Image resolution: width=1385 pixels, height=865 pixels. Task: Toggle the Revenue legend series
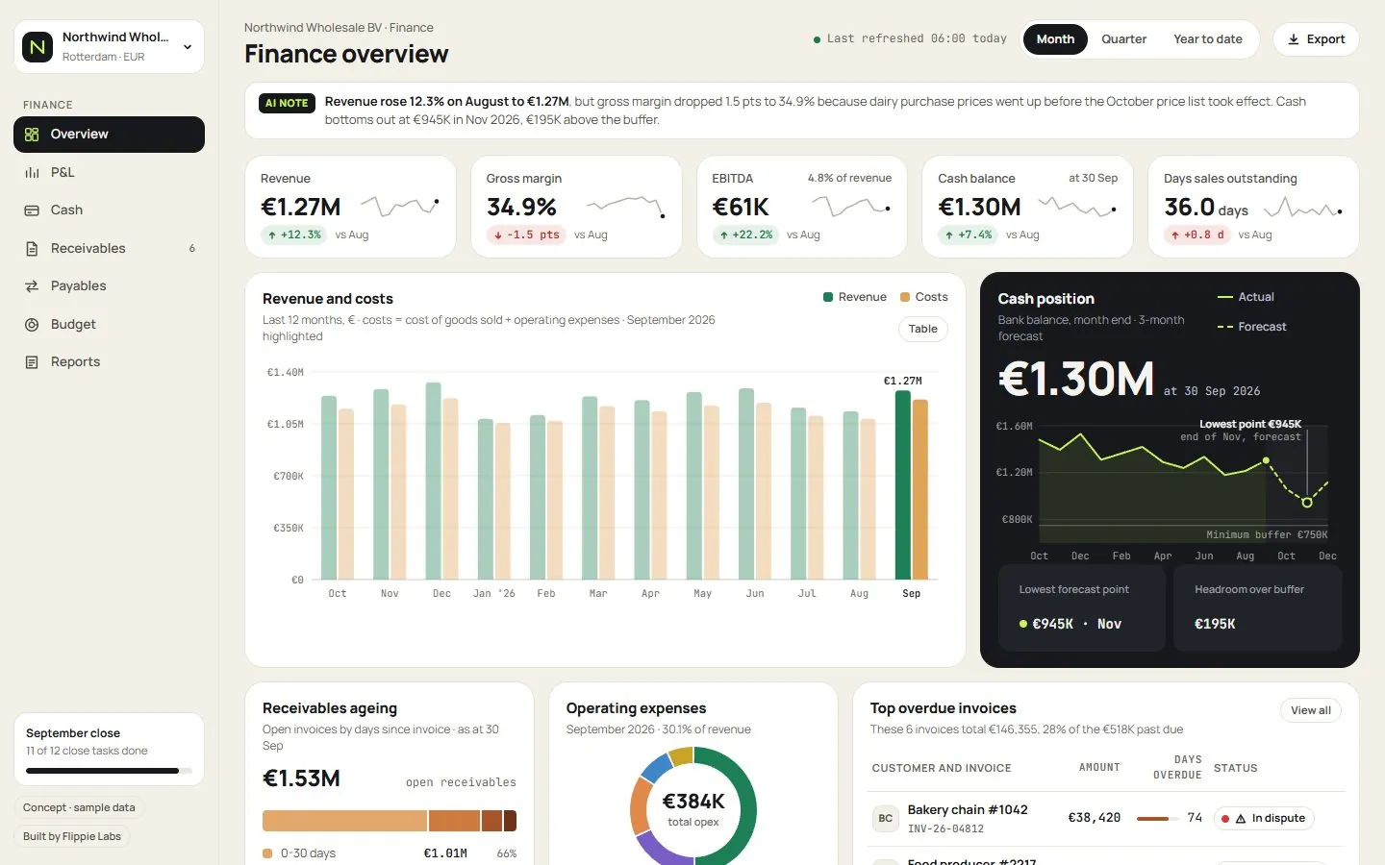855,297
